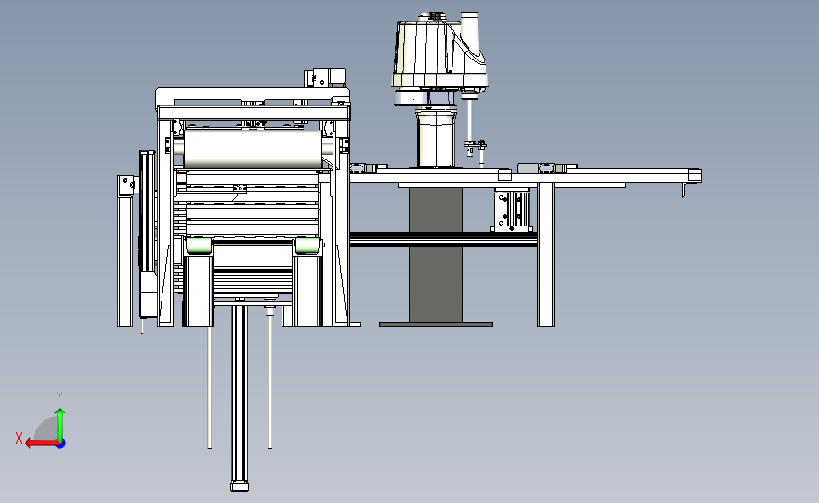Select the long vertical actuator below the machine
Viewport: 819px width, 503px height.
pyautogui.click(x=240, y=396)
